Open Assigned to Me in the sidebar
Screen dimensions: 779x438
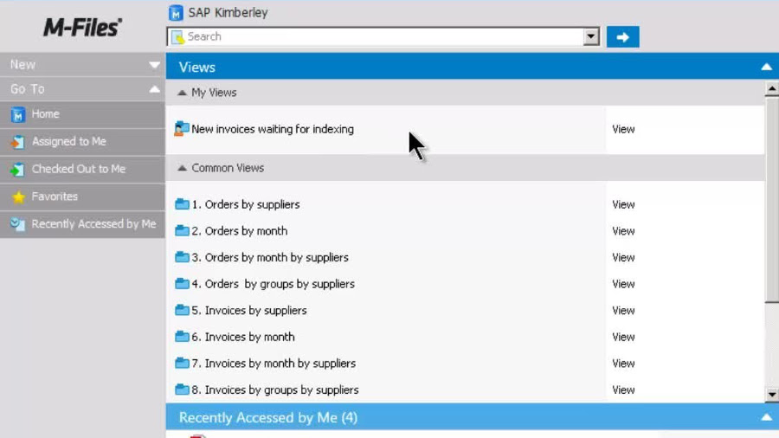(82, 142)
